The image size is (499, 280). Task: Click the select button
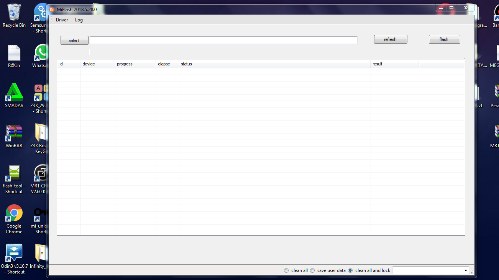[x=74, y=41]
